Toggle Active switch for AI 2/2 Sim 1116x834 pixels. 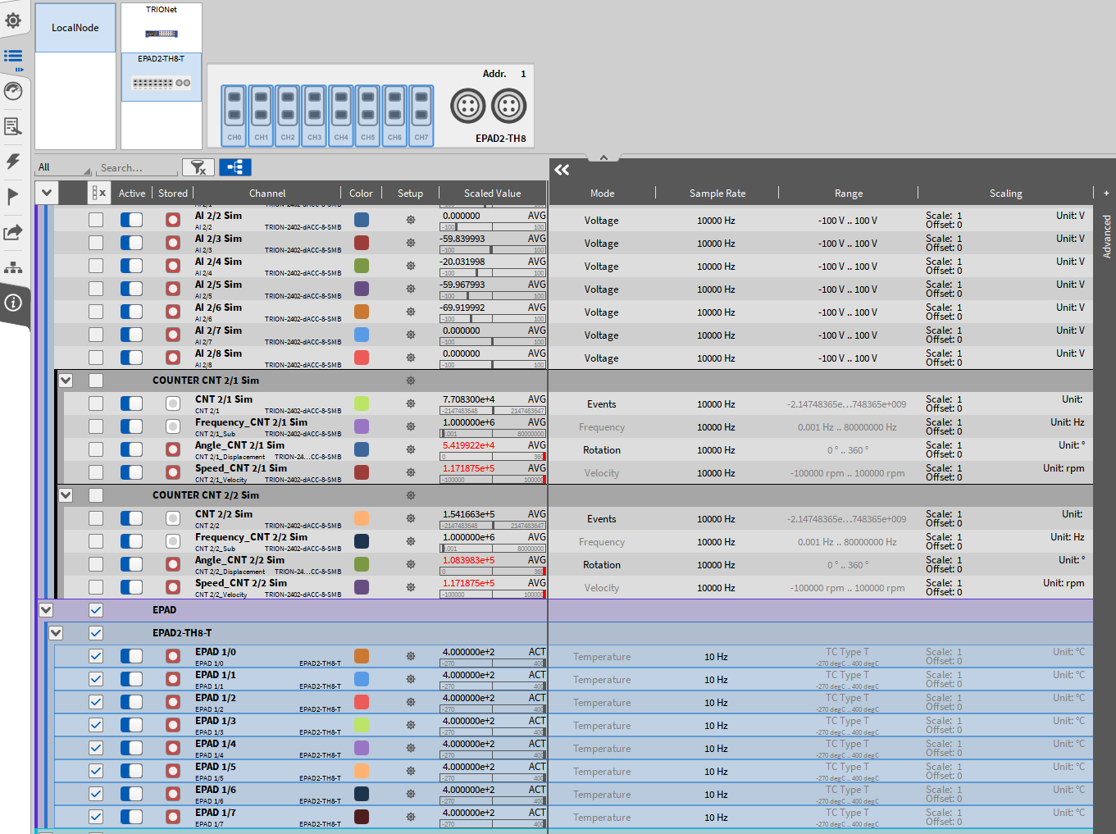tap(131, 220)
